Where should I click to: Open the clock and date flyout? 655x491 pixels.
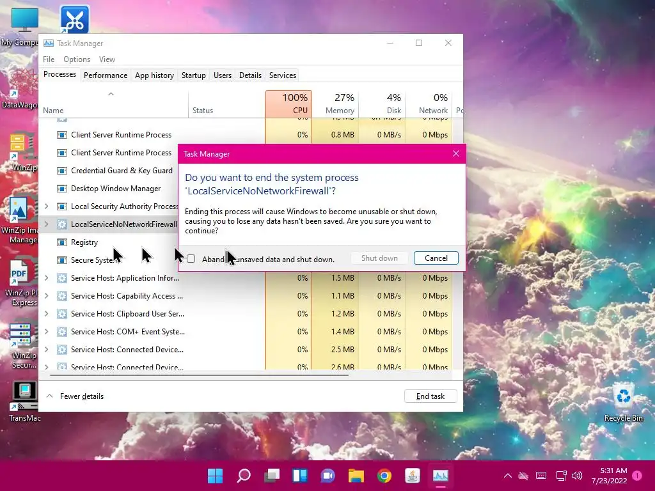pos(610,476)
